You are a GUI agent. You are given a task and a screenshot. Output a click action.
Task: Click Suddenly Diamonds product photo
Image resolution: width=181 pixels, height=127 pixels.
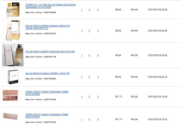(13, 55)
